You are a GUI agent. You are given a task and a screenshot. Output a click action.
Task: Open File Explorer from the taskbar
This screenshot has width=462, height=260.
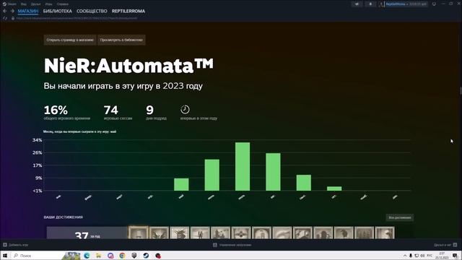[x=98, y=256]
